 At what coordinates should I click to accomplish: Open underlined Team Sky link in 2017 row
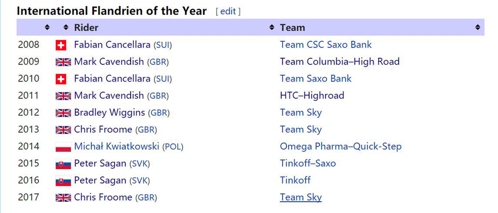[x=301, y=198]
